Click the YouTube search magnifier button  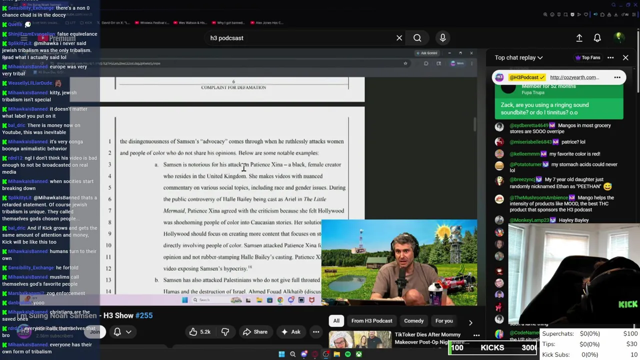click(x=417, y=38)
